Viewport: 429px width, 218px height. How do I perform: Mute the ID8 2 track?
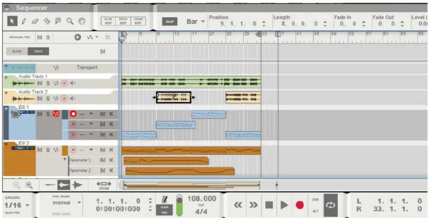pyautogui.click(x=39, y=151)
